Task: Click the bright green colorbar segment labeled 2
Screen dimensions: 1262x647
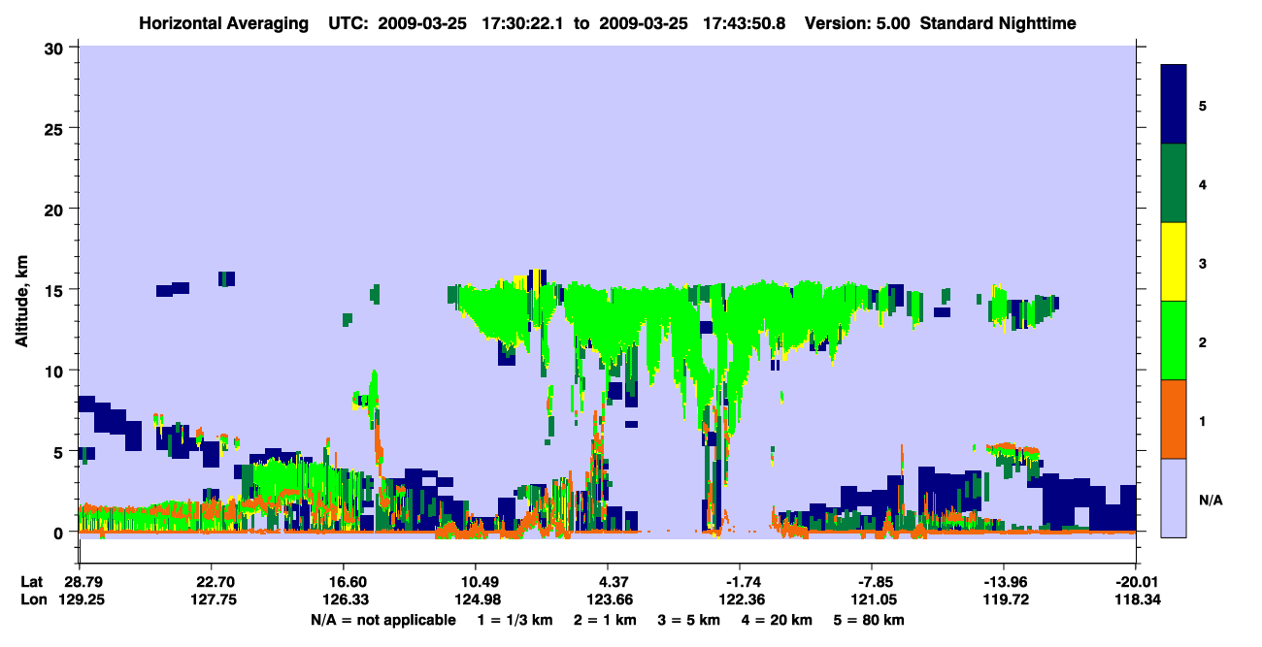Action: point(1174,340)
